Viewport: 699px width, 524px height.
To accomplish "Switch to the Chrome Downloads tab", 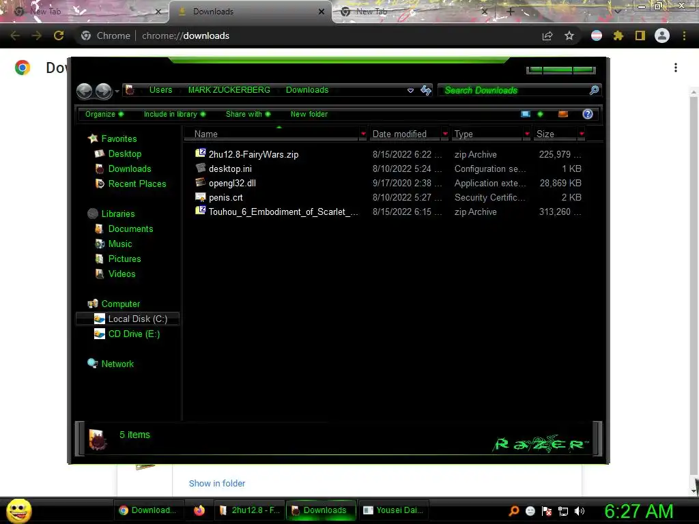I will [x=250, y=12].
